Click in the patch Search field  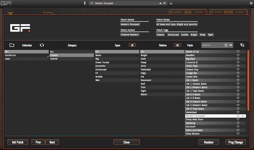click(213, 45)
